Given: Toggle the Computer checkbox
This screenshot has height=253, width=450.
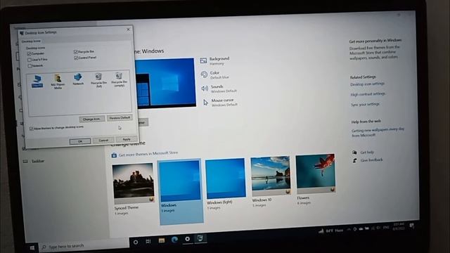Looking at the screenshot, I should click(x=29, y=53).
